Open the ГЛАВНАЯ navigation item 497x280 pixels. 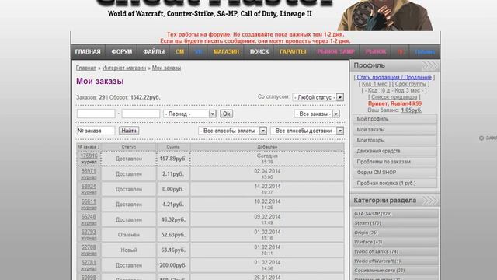[x=88, y=51]
